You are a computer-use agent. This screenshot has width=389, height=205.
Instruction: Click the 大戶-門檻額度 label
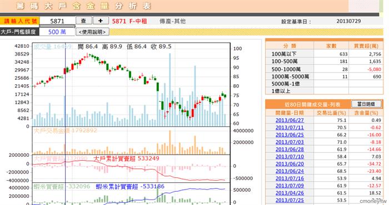pos(18,32)
